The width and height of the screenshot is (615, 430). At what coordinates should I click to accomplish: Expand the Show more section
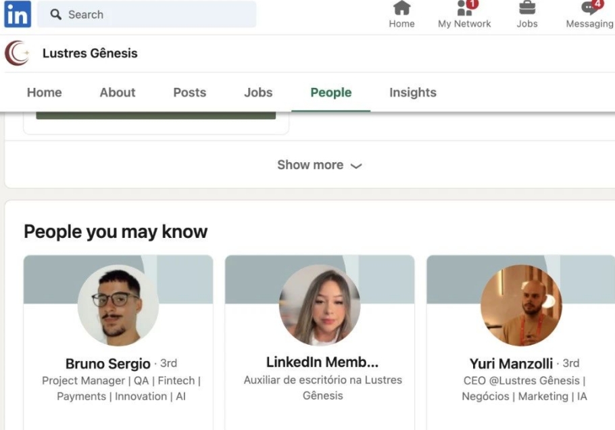pos(319,165)
